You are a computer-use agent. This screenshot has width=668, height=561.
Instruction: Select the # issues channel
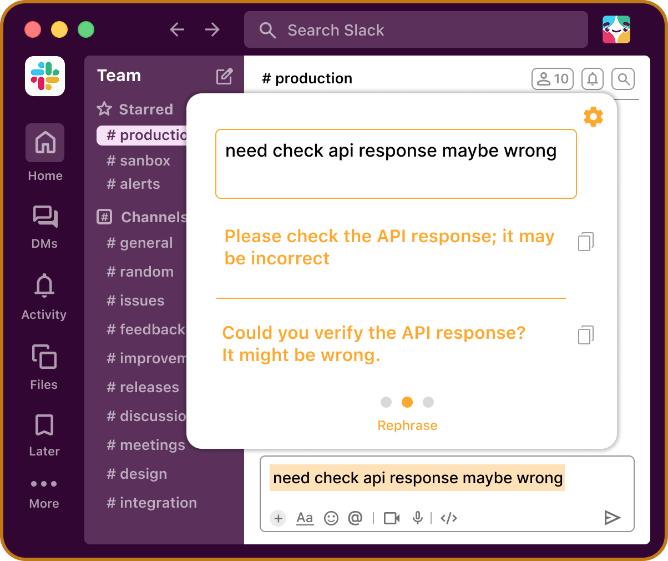(x=136, y=300)
